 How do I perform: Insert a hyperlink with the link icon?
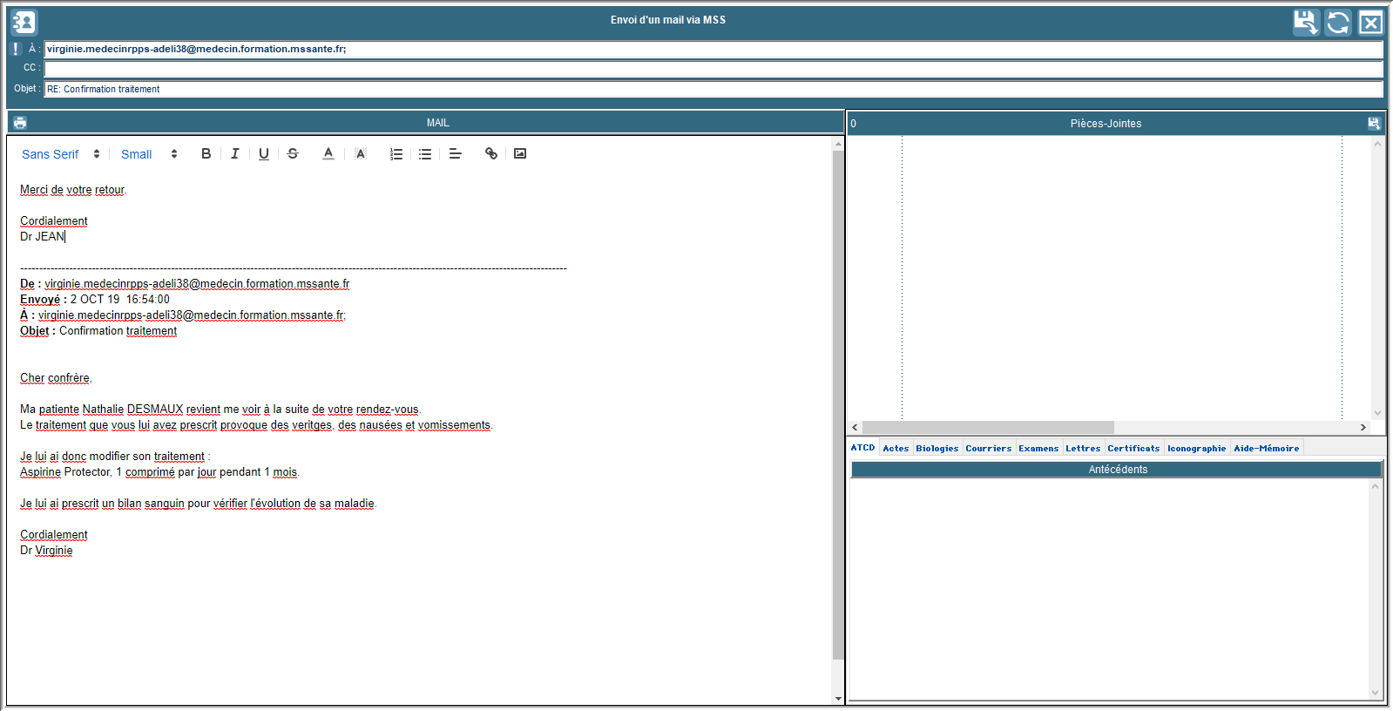(491, 153)
